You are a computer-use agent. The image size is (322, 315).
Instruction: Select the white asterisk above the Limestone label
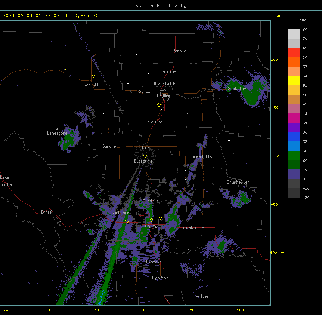point(57,129)
